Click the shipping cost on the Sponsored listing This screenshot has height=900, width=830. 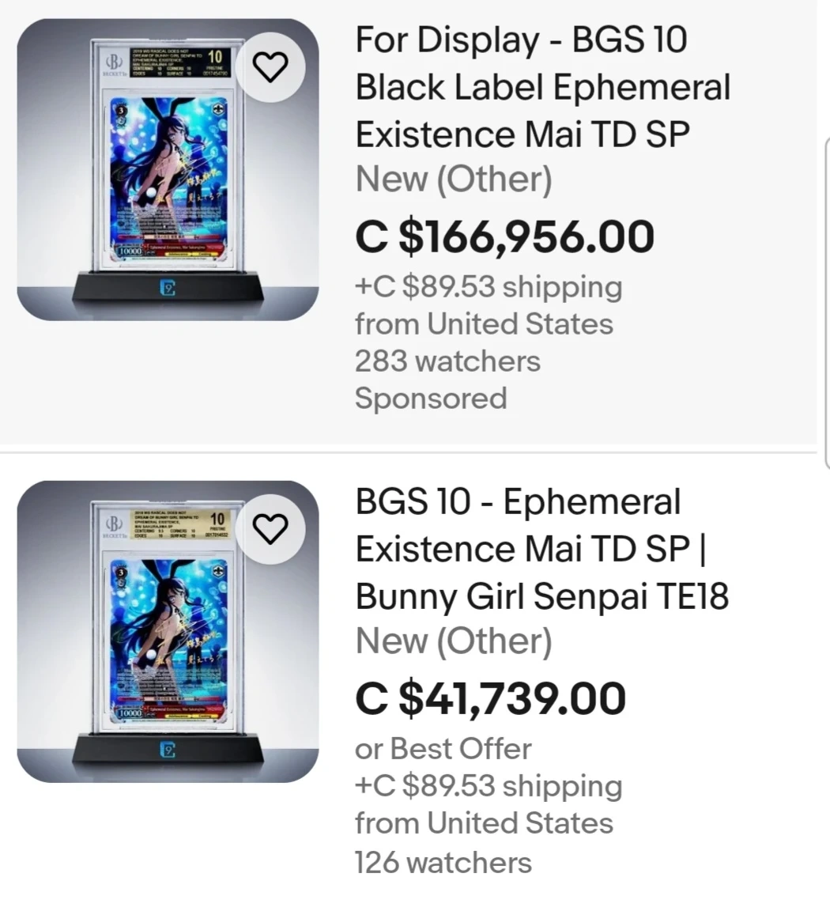click(488, 286)
